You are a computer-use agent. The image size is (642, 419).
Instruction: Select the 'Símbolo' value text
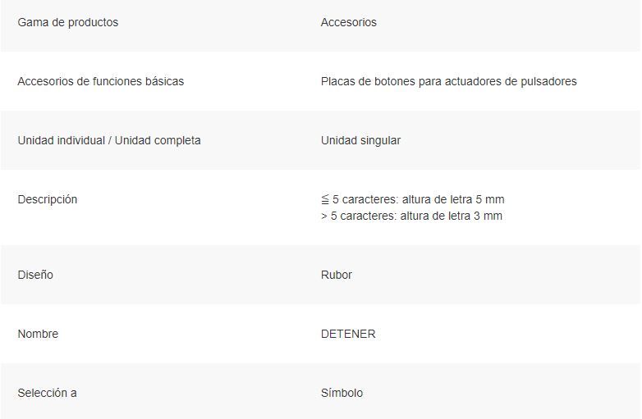pyautogui.click(x=342, y=393)
